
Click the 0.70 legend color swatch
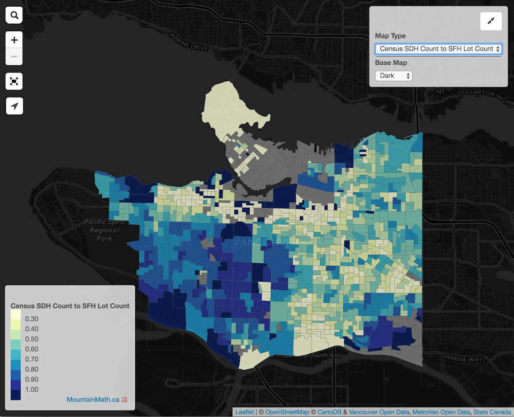click(16, 355)
